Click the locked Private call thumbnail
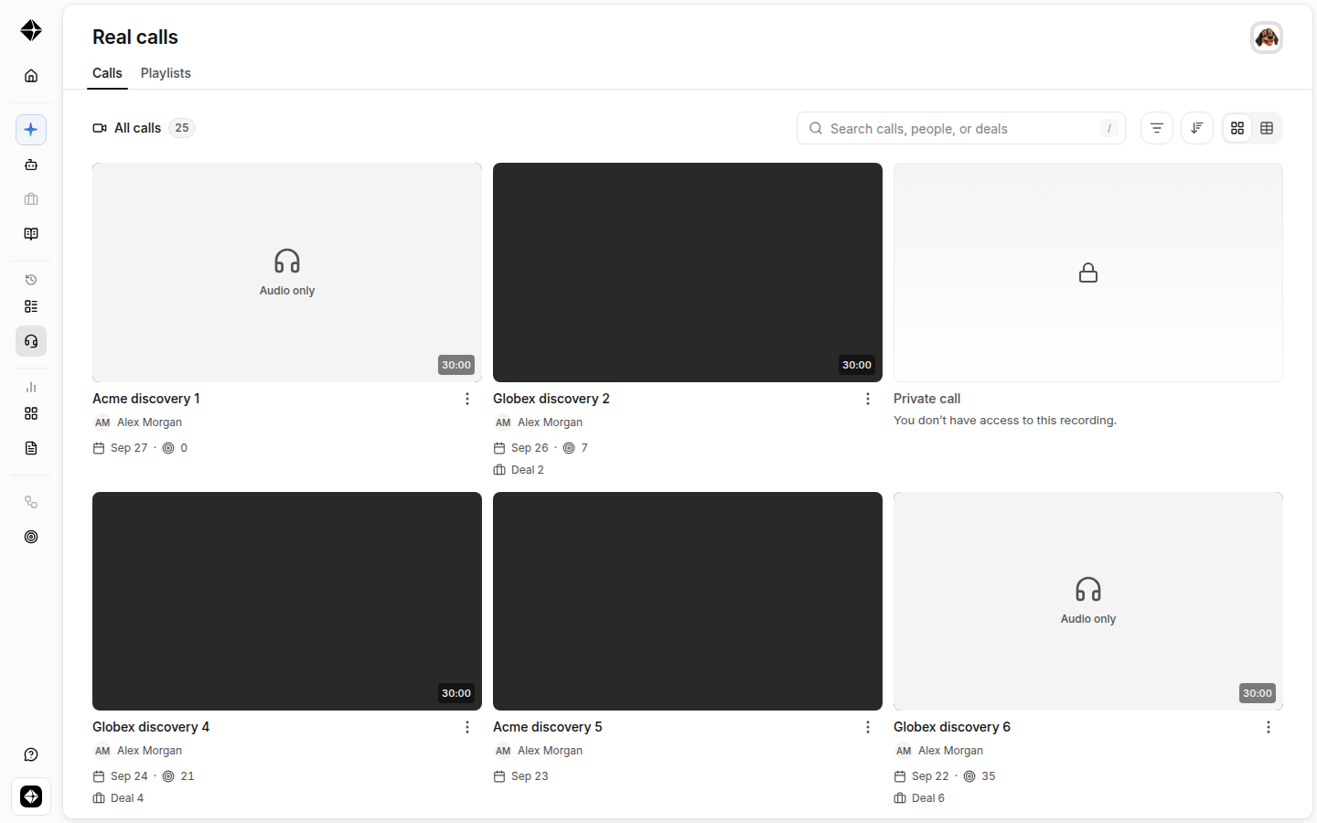 coord(1088,273)
